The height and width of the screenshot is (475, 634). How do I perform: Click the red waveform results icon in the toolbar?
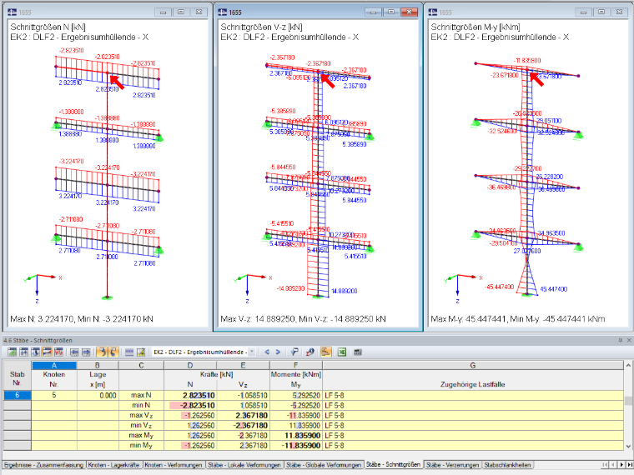pyautogui.click(x=58, y=352)
